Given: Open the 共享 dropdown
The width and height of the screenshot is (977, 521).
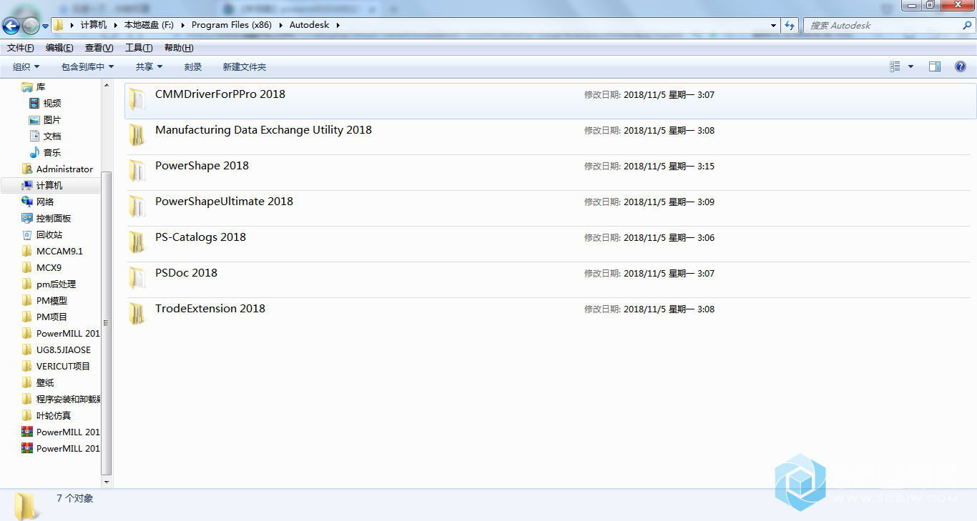Looking at the screenshot, I should (x=149, y=67).
